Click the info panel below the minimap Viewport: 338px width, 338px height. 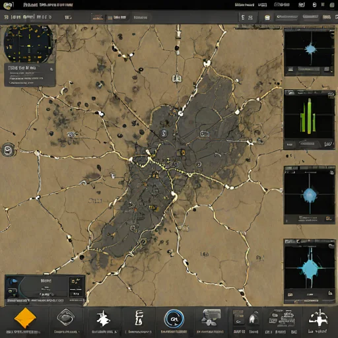pyautogui.click(x=30, y=75)
